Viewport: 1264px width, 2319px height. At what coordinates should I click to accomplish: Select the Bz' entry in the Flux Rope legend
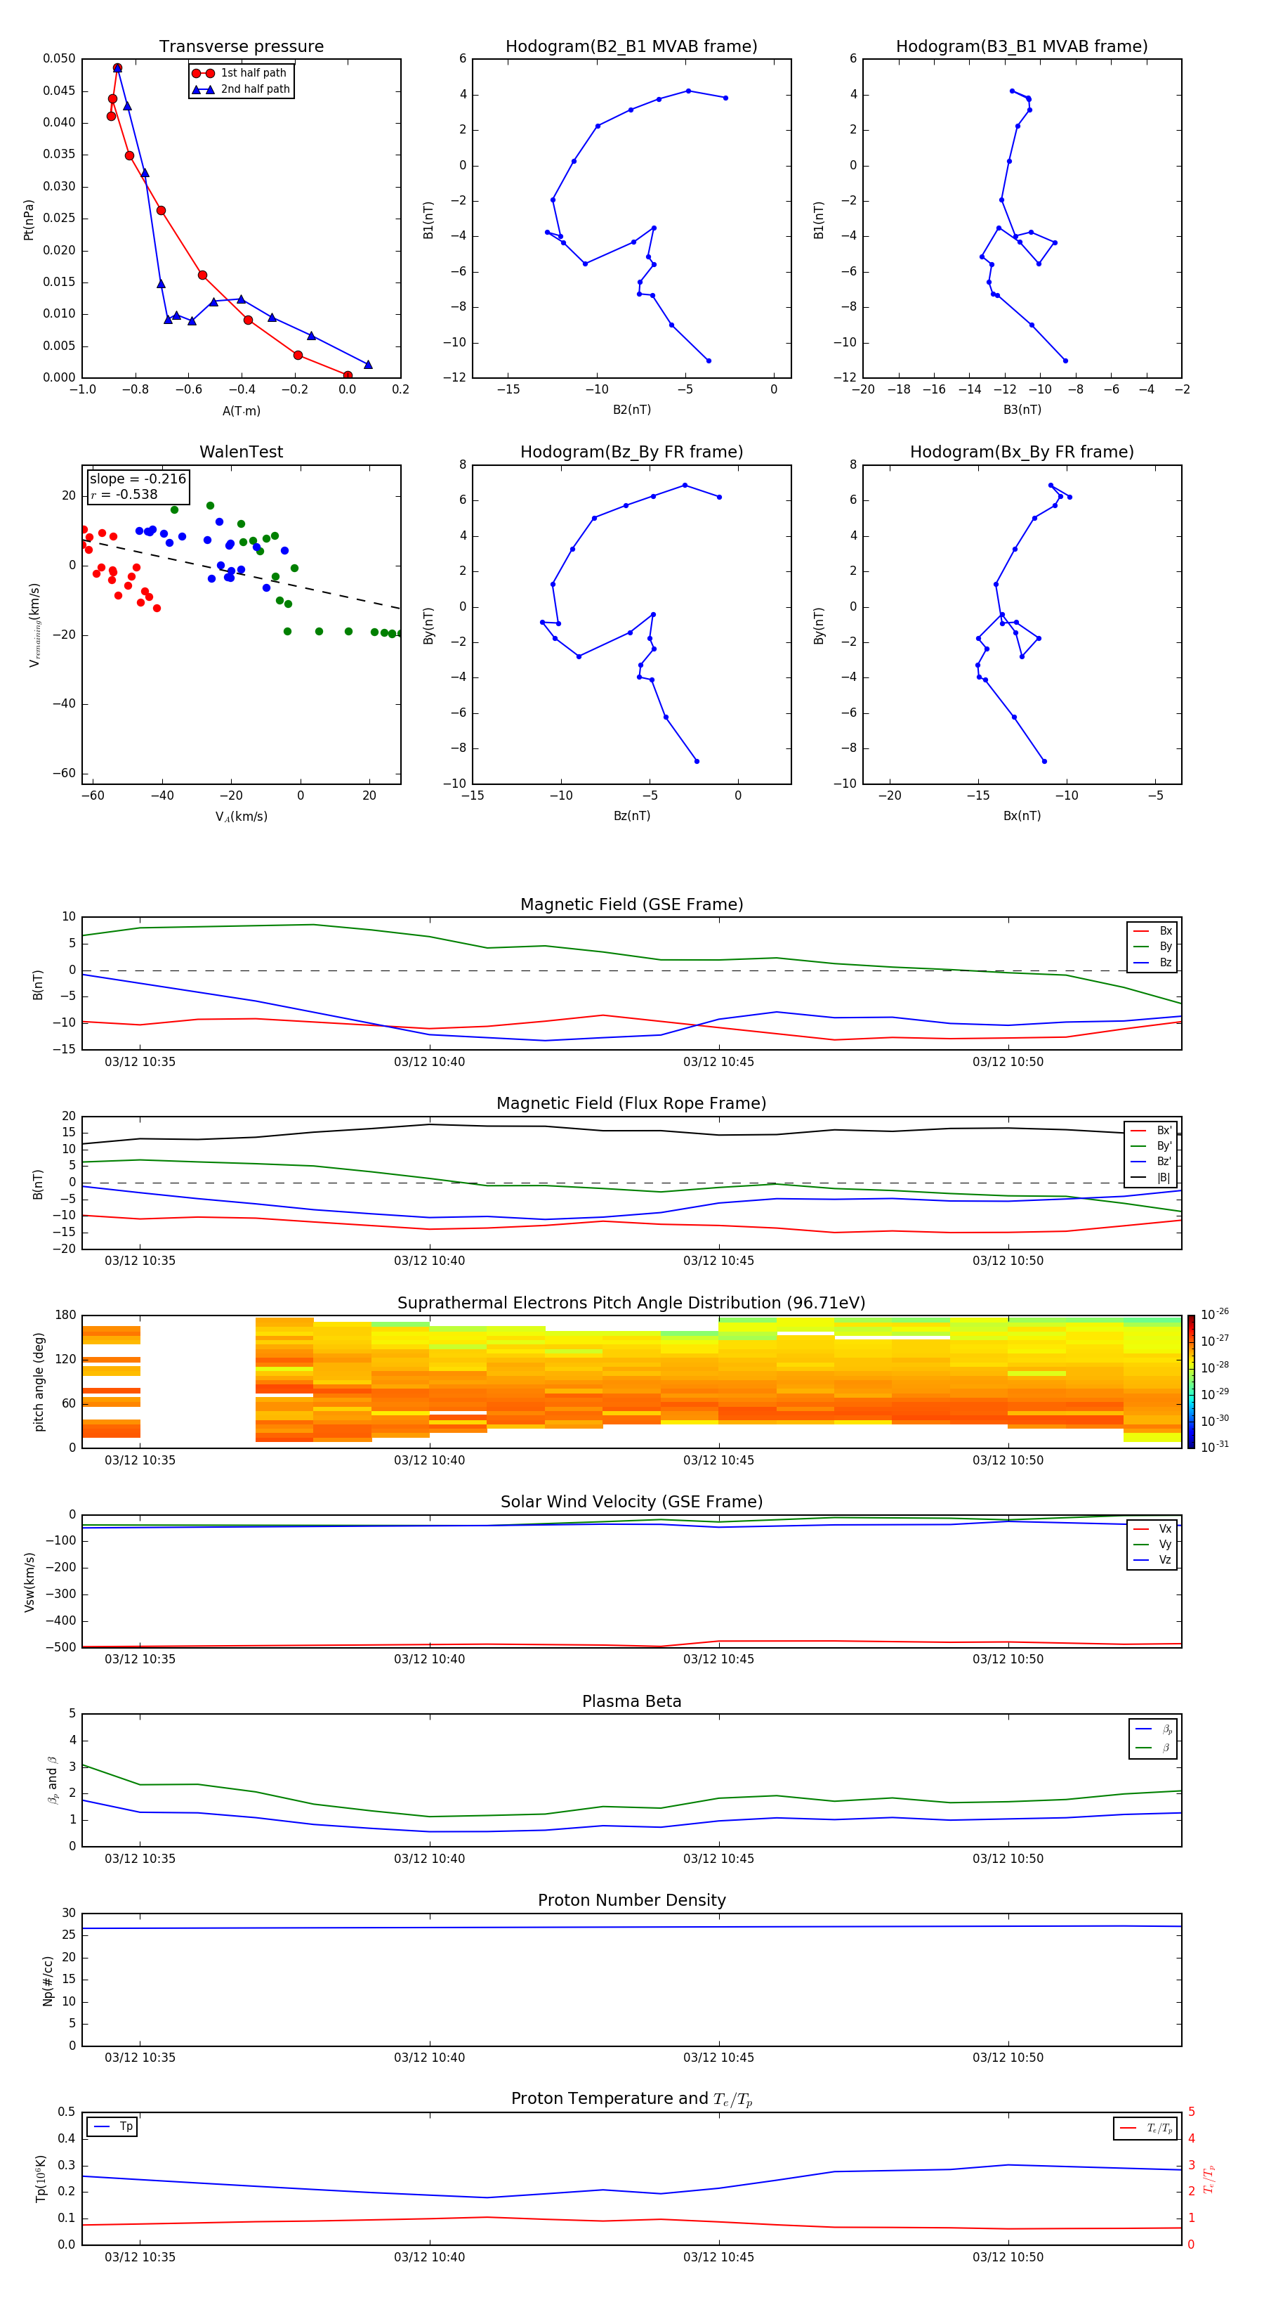1152,1162
